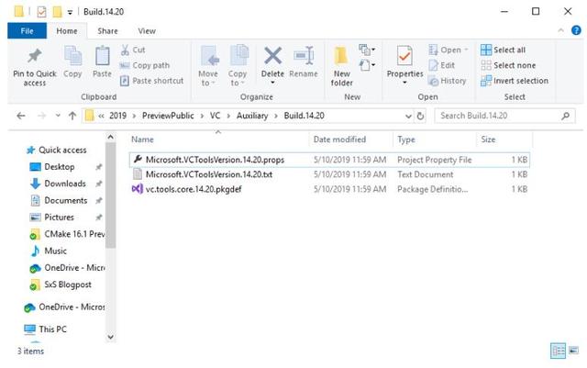
Task: Click Select none
Action: (508, 65)
